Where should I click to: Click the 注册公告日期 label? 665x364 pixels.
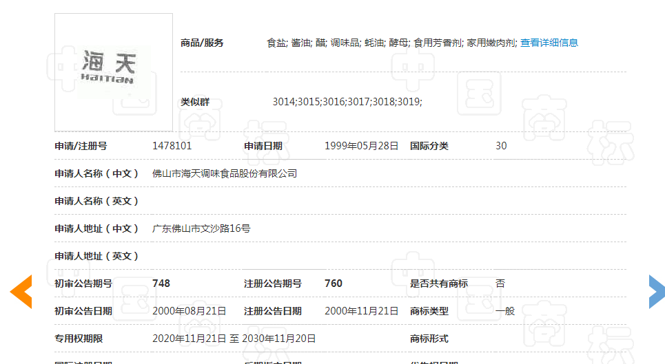[x=273, y=311]
